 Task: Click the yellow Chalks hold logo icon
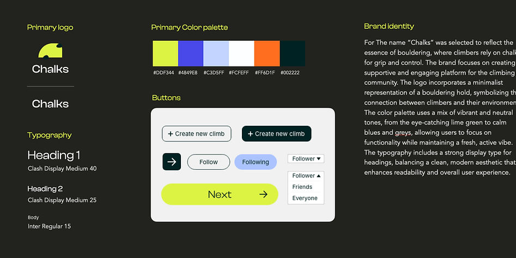pos(50,51)
